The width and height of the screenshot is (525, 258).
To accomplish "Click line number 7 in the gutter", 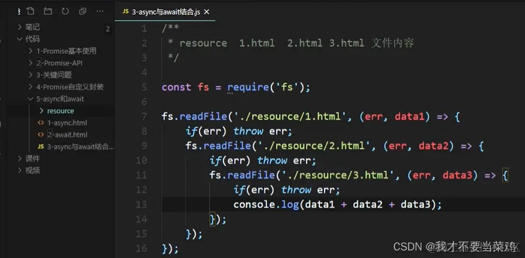I will 144,117.
